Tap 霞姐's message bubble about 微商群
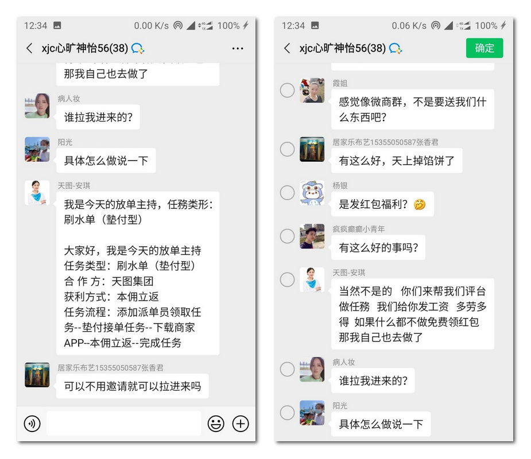 pos(413,109)
